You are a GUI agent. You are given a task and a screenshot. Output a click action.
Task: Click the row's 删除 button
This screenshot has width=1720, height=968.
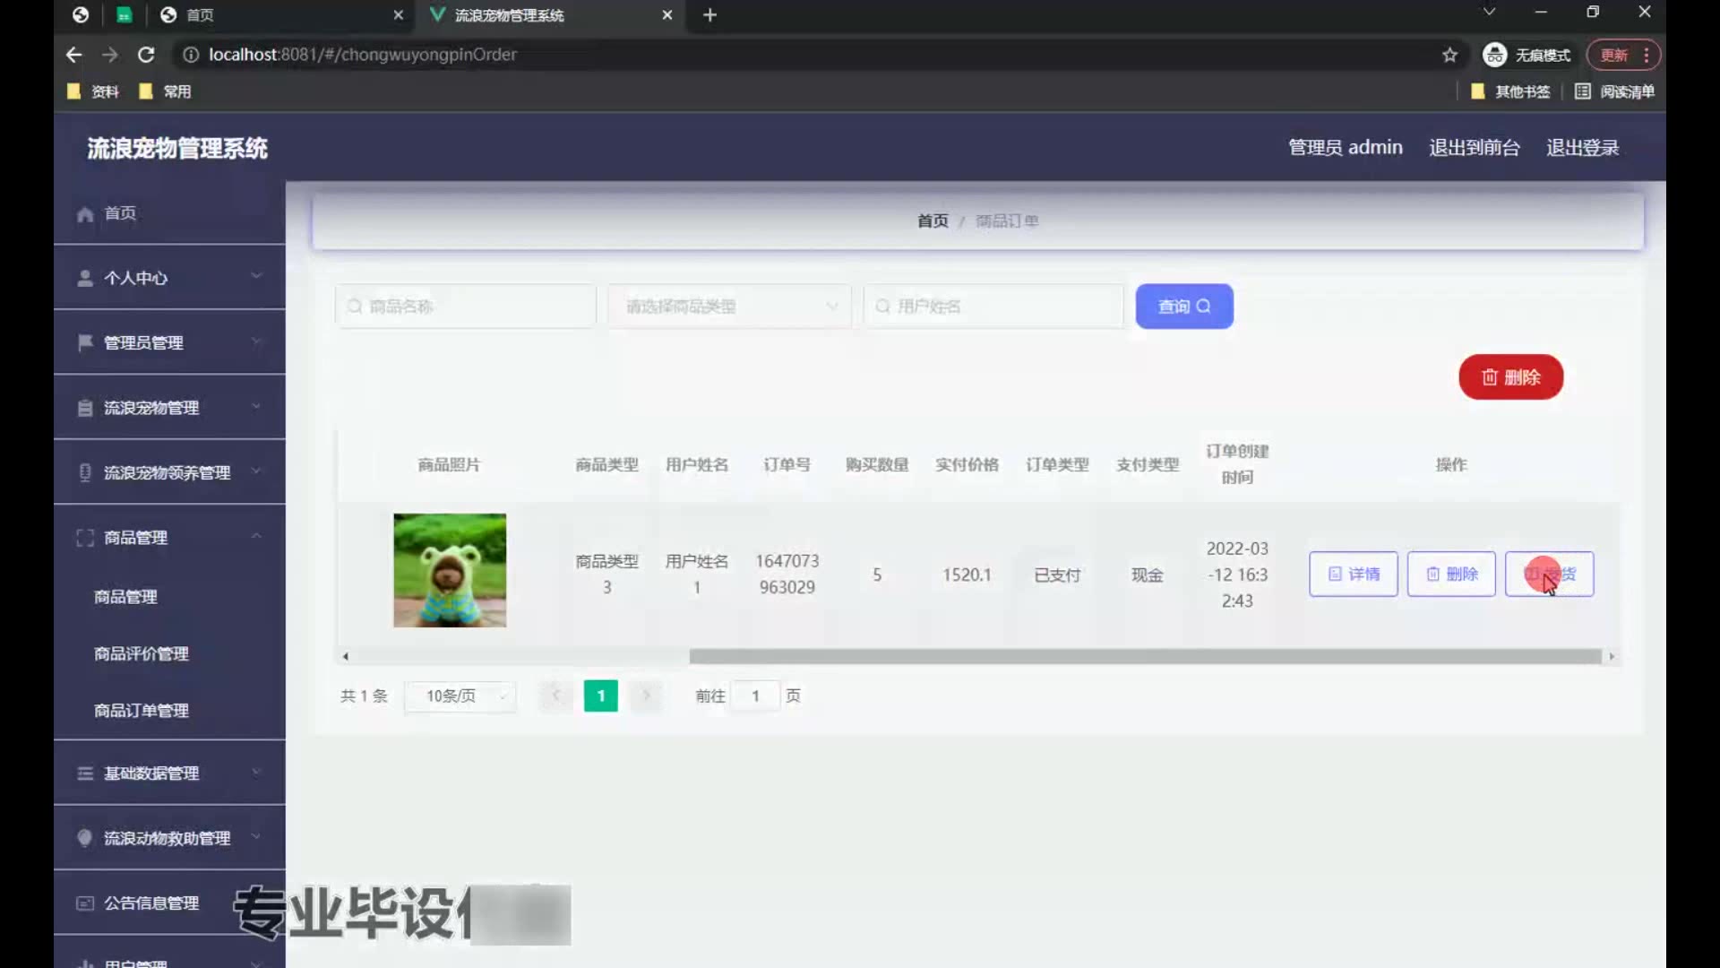click(x=1451, y=574)
